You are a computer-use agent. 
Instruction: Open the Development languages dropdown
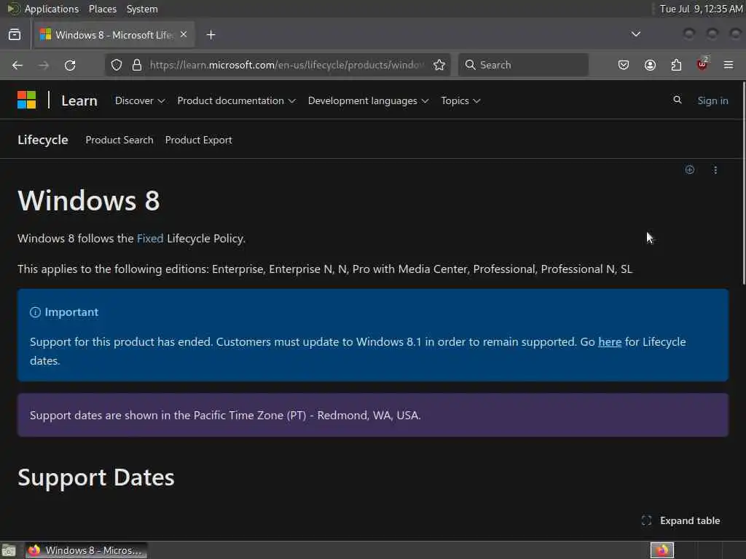coord(368,100)
